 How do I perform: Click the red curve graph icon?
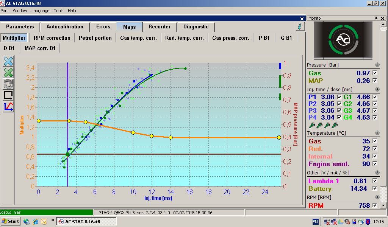[8, 106]
